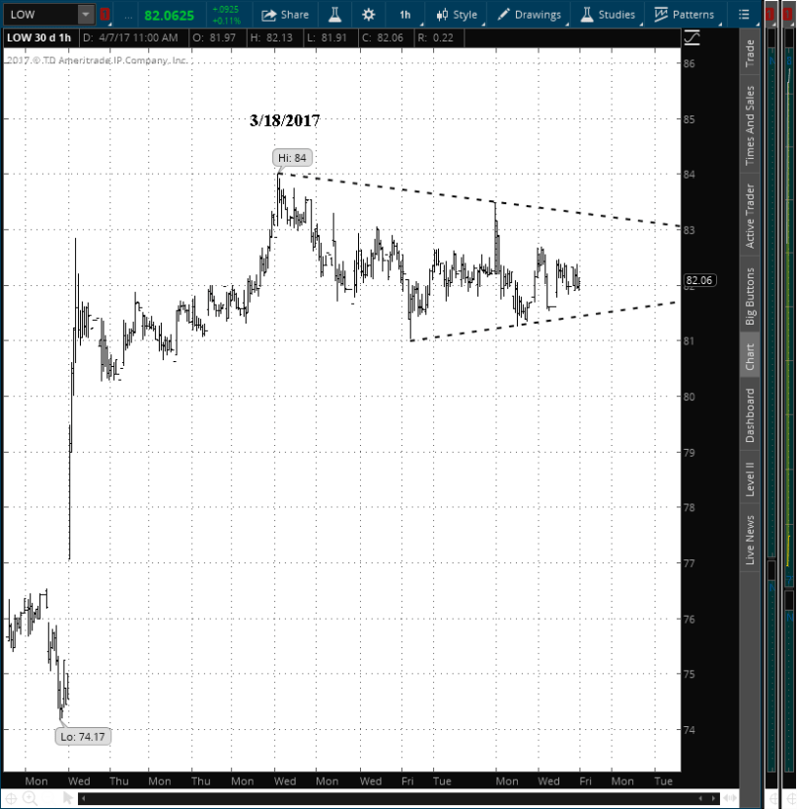797x809 pixels.
Task: Toggle the red symbol link indicator
Action: (106, 15)
